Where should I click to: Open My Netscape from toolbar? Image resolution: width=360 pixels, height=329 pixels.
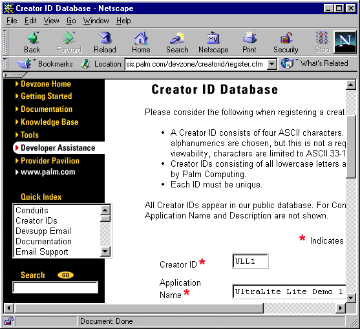pos(213,43)
